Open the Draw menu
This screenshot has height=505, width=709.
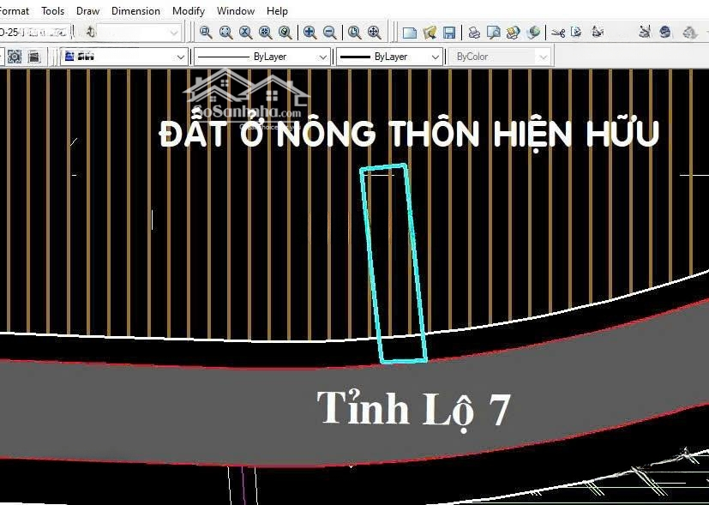tap(87, 11)
